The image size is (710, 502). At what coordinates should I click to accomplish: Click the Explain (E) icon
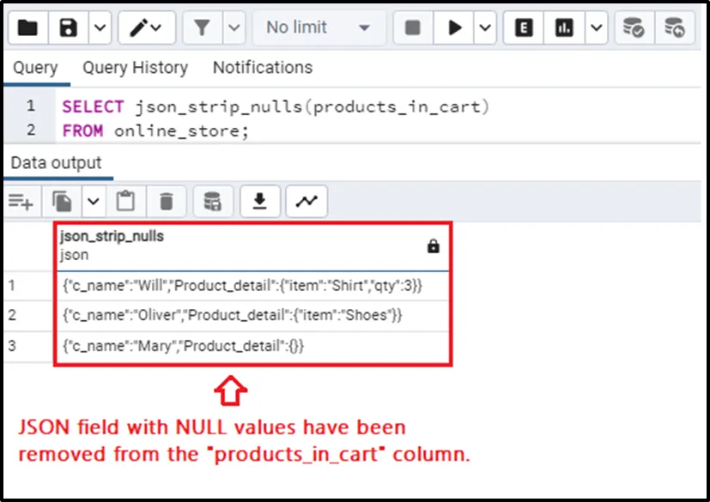[524, 28]
